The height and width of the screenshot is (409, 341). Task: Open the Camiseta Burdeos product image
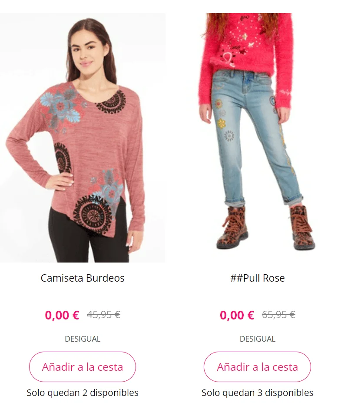[83, 138]
